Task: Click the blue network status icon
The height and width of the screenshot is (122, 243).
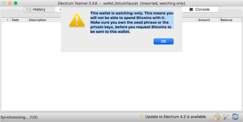Action: [235, 117]
